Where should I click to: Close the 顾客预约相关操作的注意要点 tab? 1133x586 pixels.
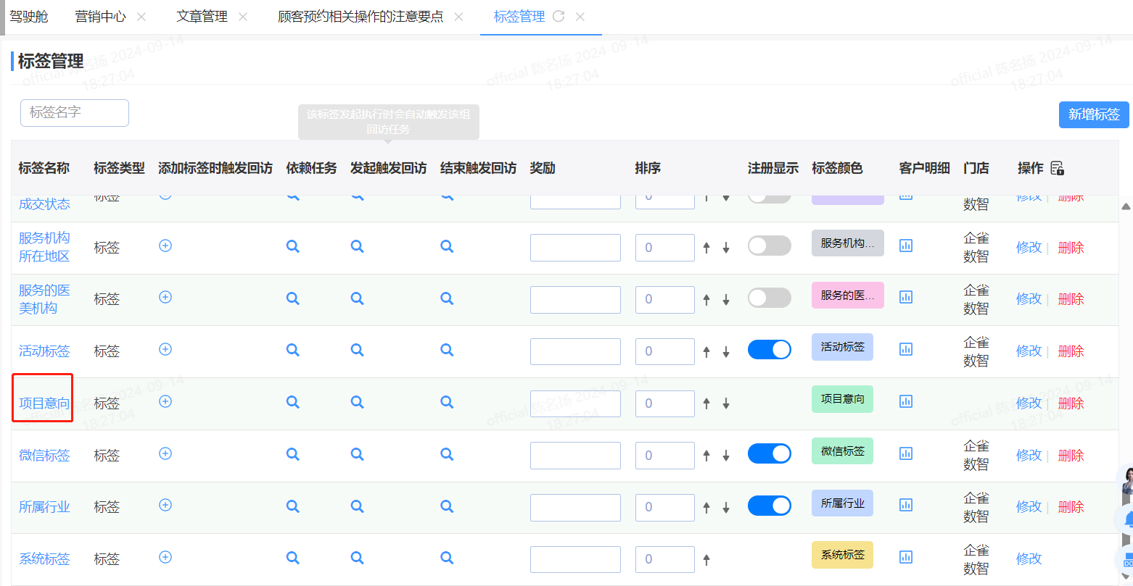click(x=458, y=17)
